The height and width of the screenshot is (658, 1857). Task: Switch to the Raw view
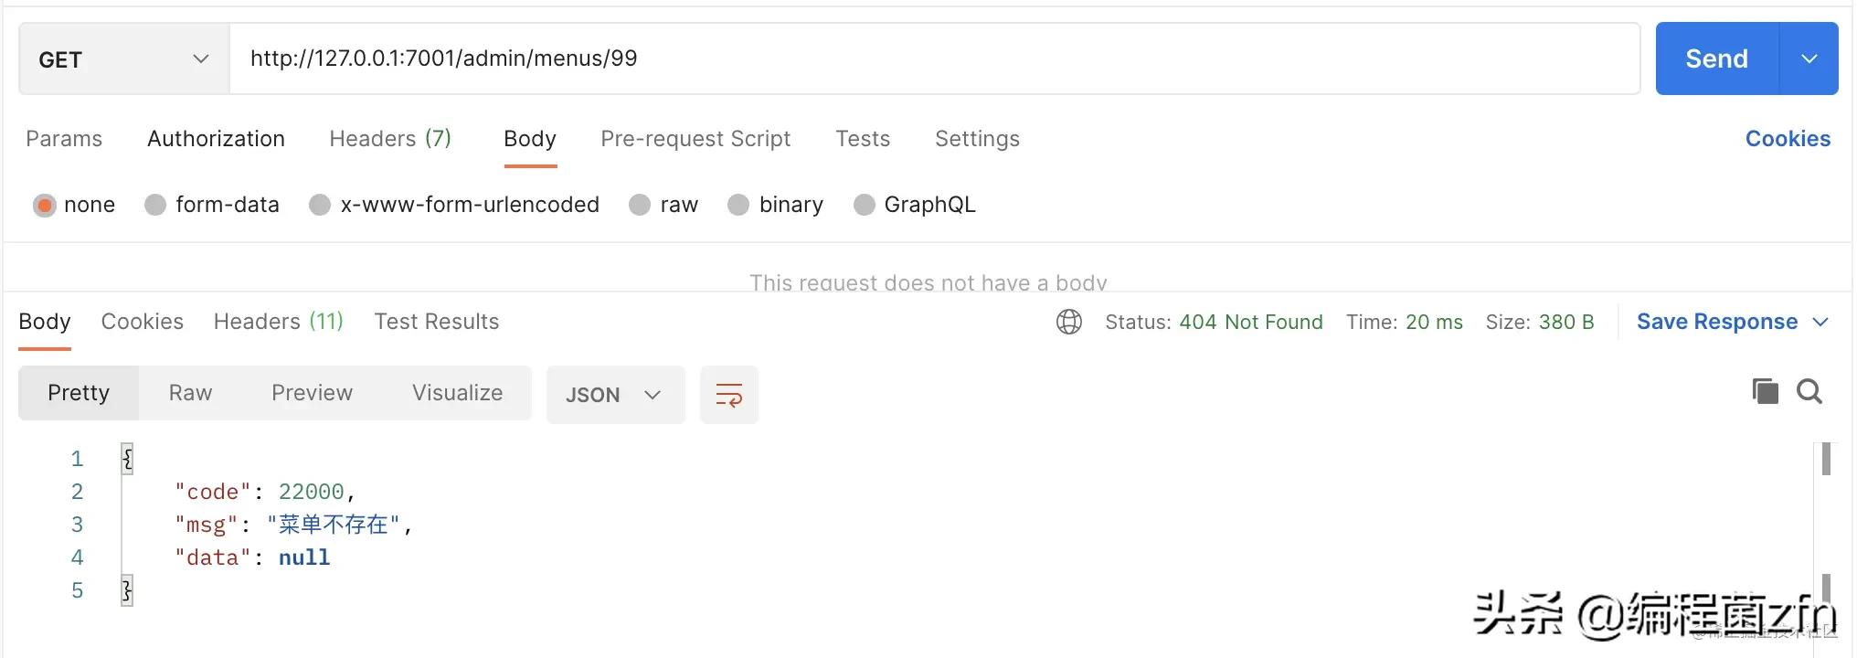[190, 393]
